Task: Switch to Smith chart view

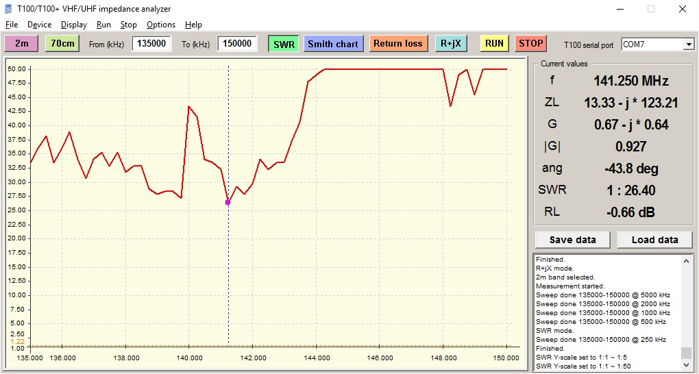Action: [x=332, y=44]
